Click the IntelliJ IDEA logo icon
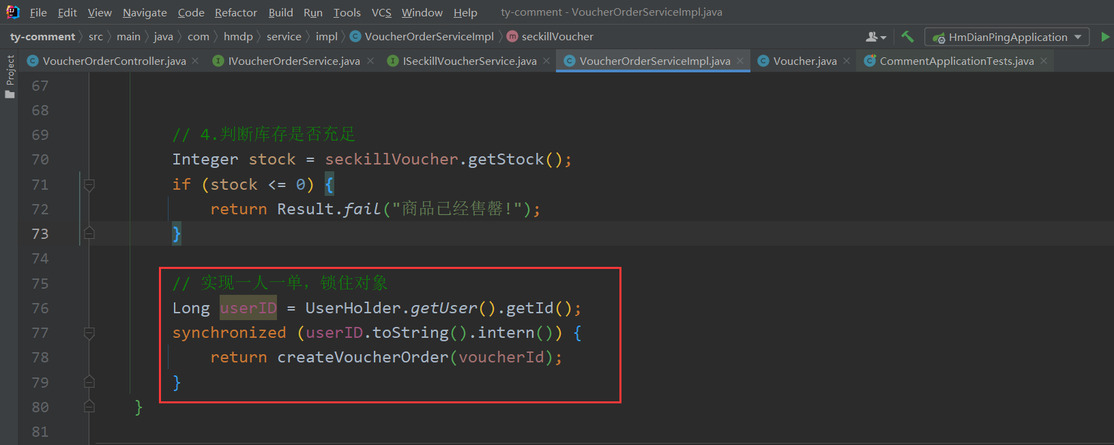This screenshot has height=445, width=1114. pos(12,12)
